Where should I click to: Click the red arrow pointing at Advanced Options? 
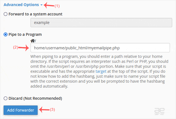click(x=49, y=5)
